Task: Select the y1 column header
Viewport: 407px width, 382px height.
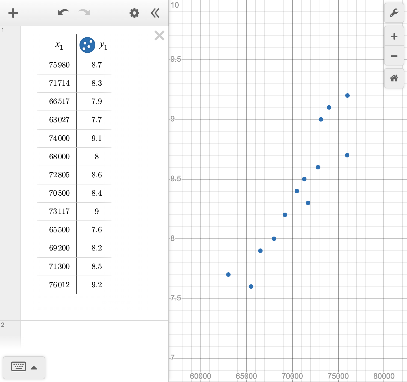Action: [104, 44]
